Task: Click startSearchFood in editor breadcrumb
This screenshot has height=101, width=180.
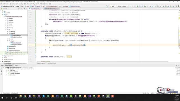Action: (x=52, y=63)
